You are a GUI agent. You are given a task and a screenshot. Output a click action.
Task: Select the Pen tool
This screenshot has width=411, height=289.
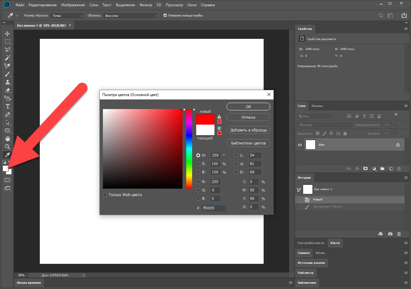pyautogui.click(x=7, y=114)
